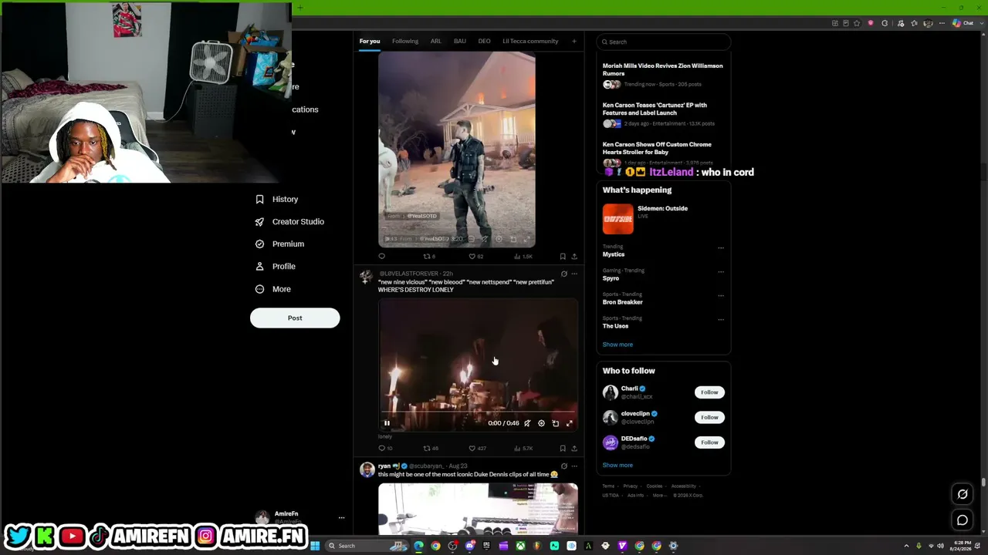Viewport: 988px width, 555px height.
Task: Switch to the For you tab
Action: coord(370,42)
